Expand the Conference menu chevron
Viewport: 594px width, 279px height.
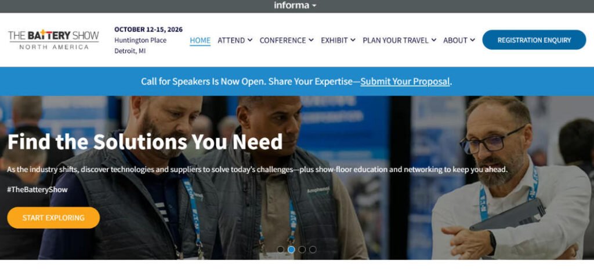click(311, 40)
